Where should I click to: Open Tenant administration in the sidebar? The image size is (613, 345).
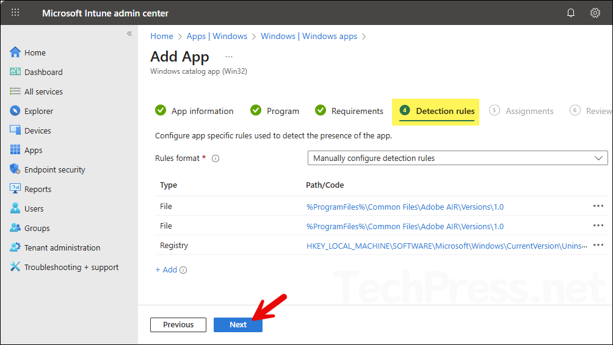[62, 248]
